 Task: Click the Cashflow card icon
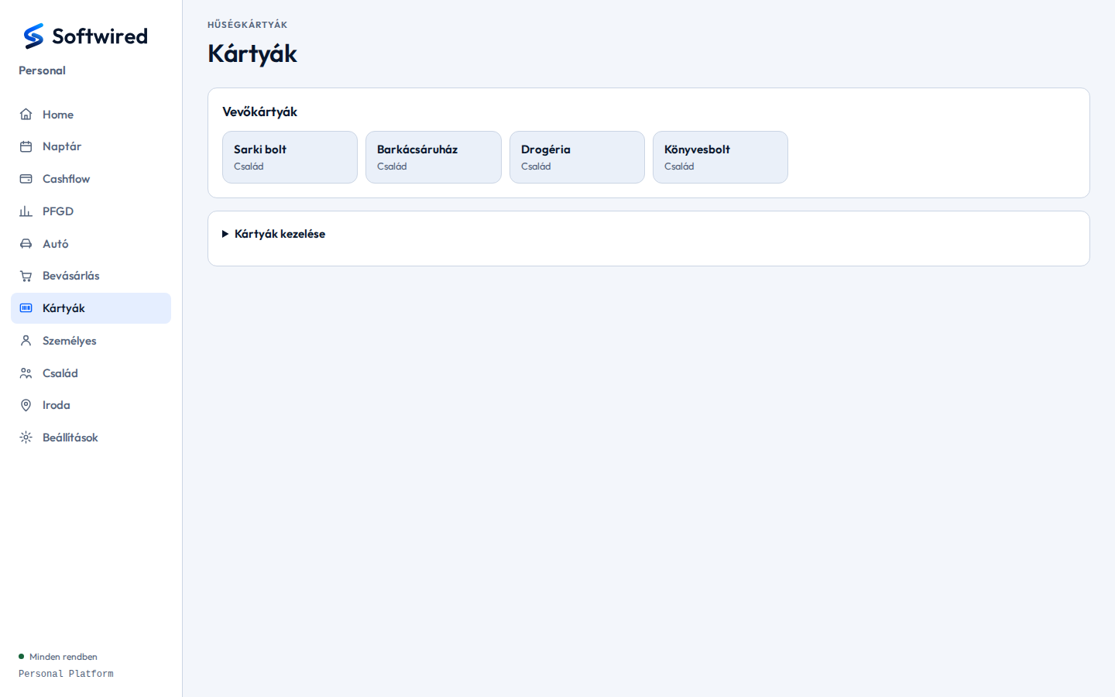click(x=26, y=179)
